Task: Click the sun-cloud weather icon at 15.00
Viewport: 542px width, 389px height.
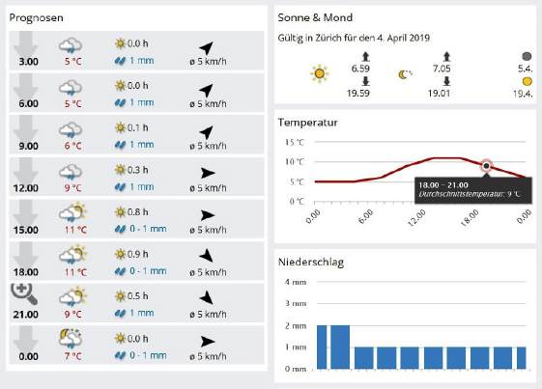Action: click(x=71, y=211)
